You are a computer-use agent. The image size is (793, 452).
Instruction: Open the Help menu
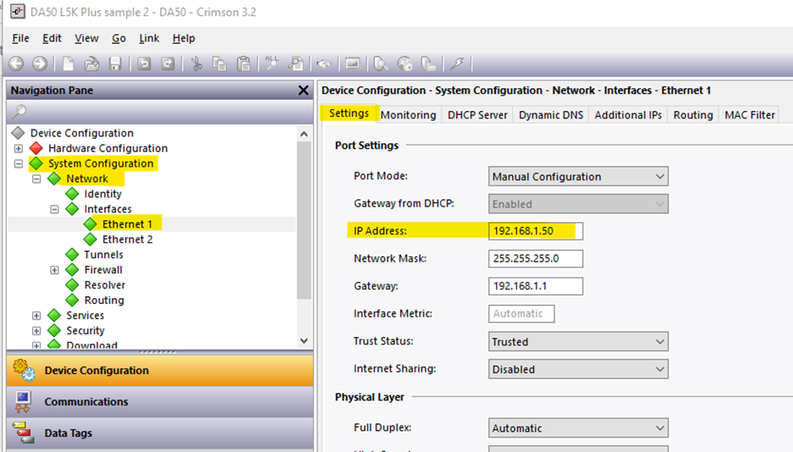coord(184,38)
